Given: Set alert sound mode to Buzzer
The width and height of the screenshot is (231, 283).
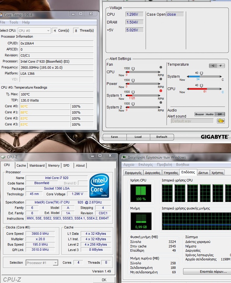Looking at the screenshot, I should pyautogui.click(x=199, y=114).
